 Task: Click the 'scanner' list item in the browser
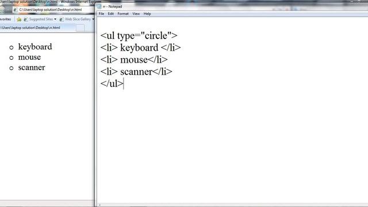(x=32, y=68)
